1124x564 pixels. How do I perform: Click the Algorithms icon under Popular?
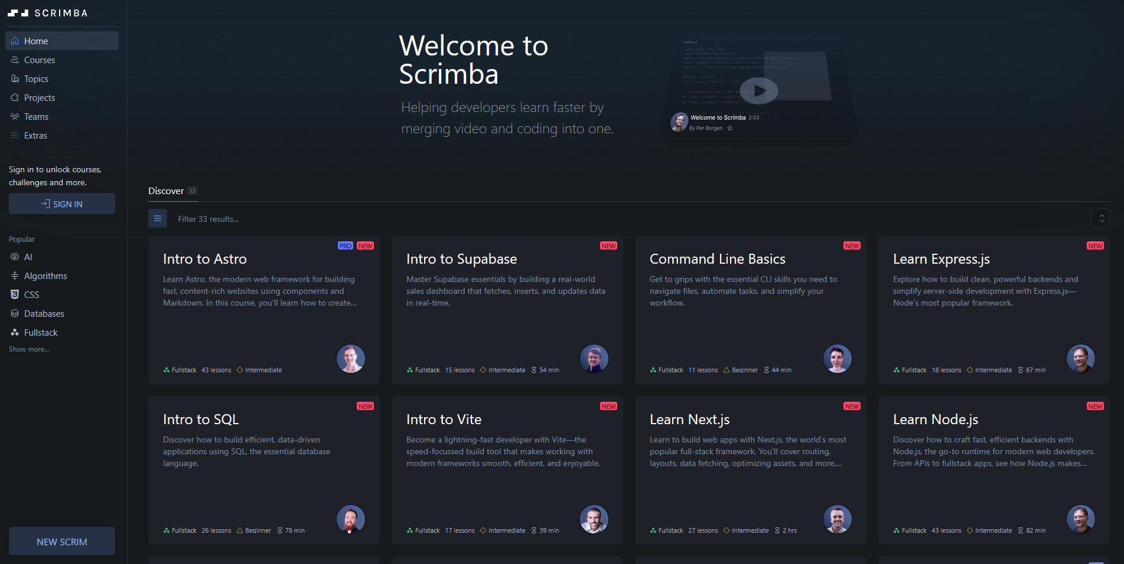tap(15, 276)
